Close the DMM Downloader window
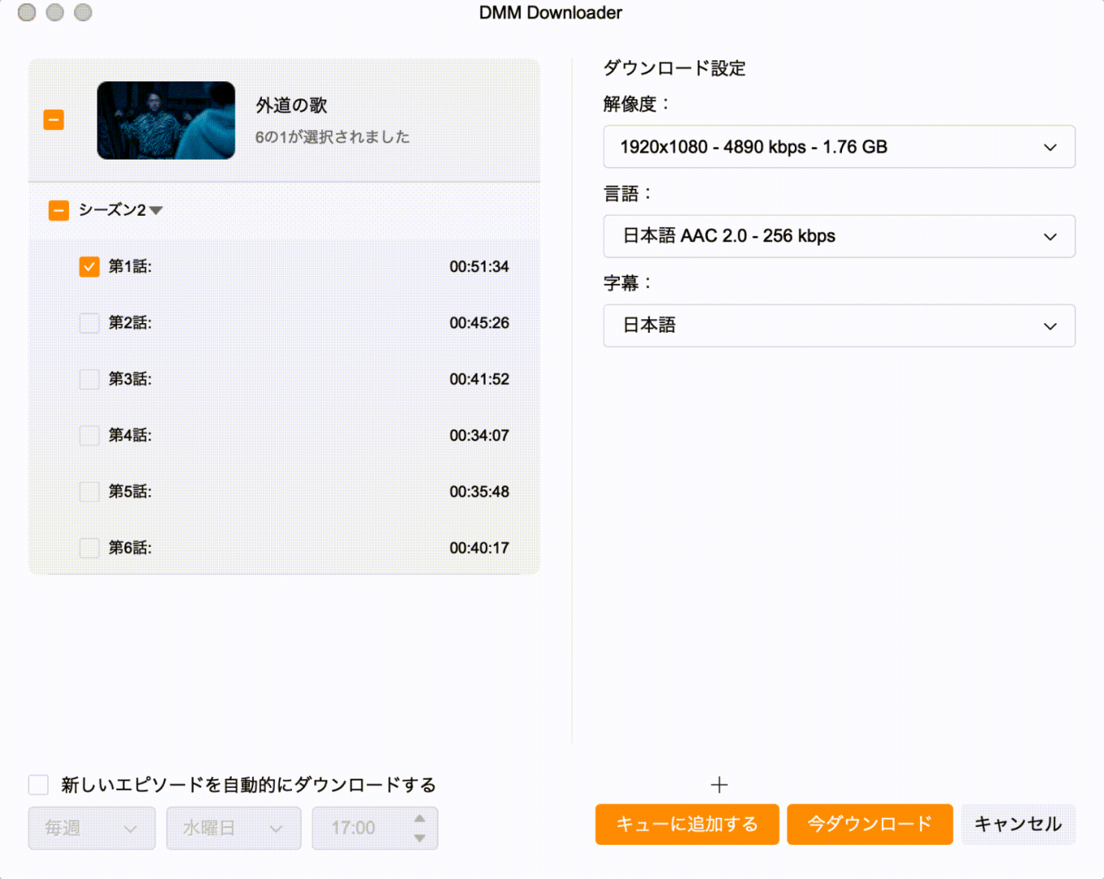 point(27,12)
